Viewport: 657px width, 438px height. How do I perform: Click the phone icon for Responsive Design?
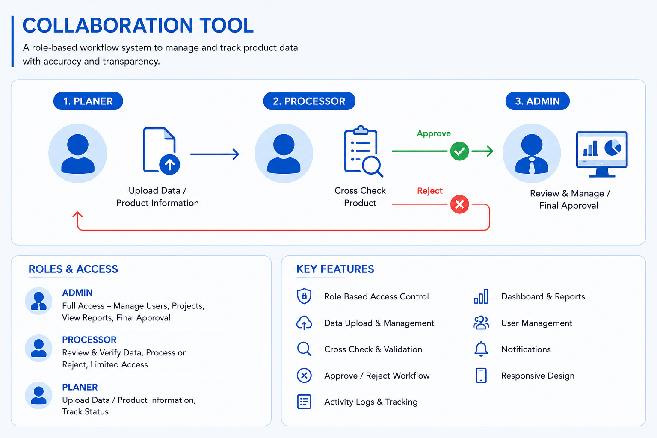click(x=481, y=375)
